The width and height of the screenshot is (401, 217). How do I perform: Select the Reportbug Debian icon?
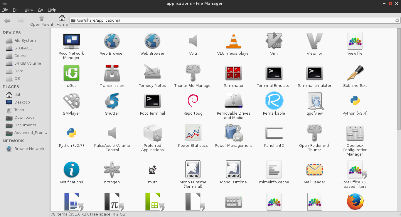pos(193,101)
